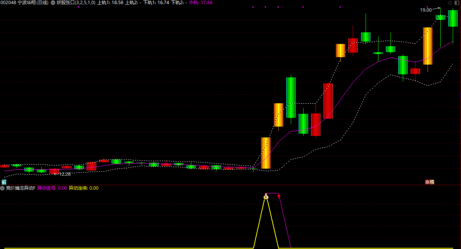Viewport: 461px width, 249px height.
Task: Expand the dropdown arrow beside 竞价擒龙异动F
Action: [x=2, y=188]
